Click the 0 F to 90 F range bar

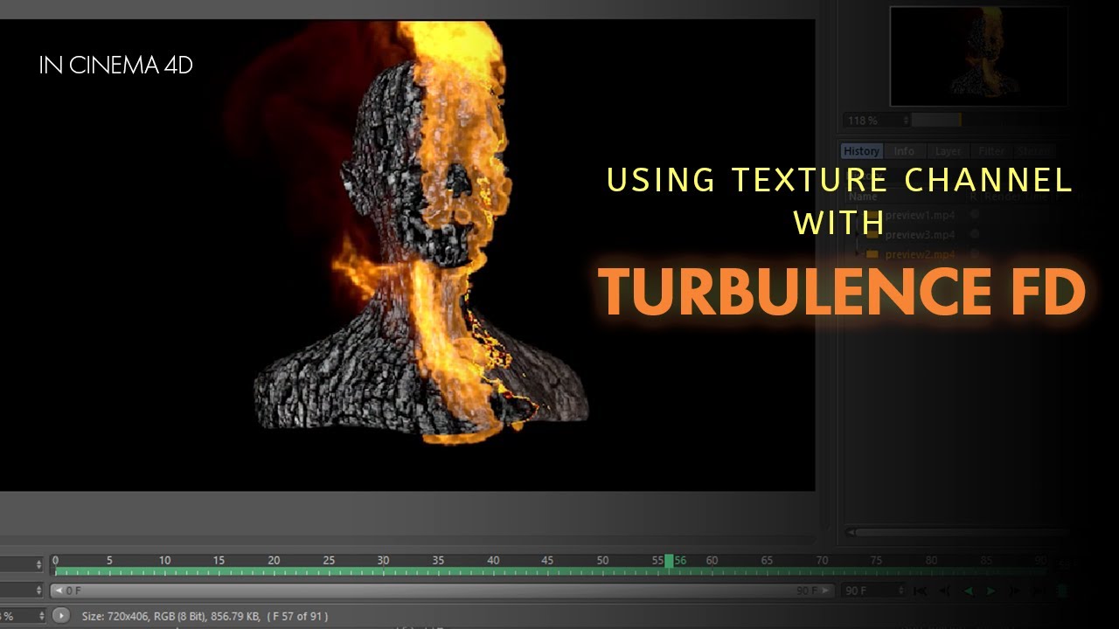tap(442, 591)
